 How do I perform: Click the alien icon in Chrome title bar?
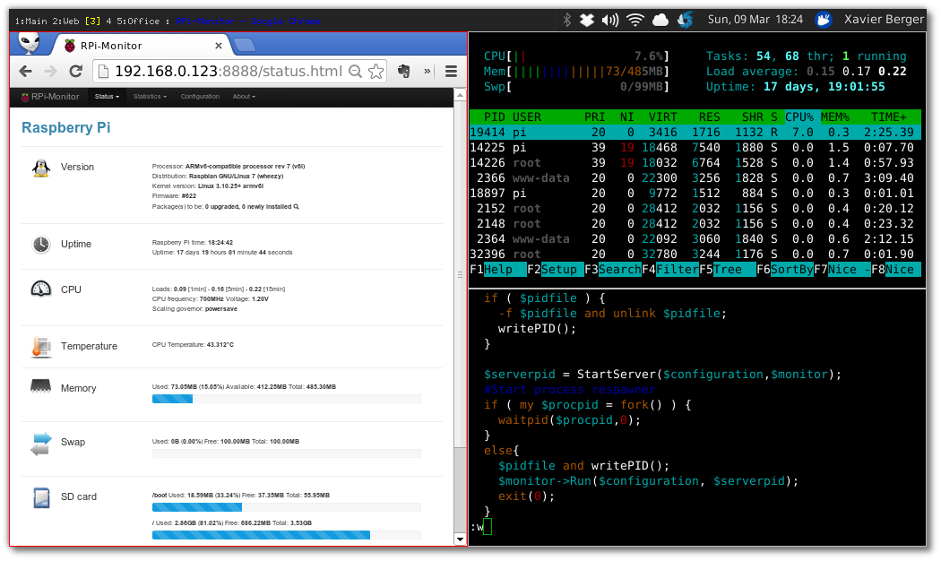point(29,43)
